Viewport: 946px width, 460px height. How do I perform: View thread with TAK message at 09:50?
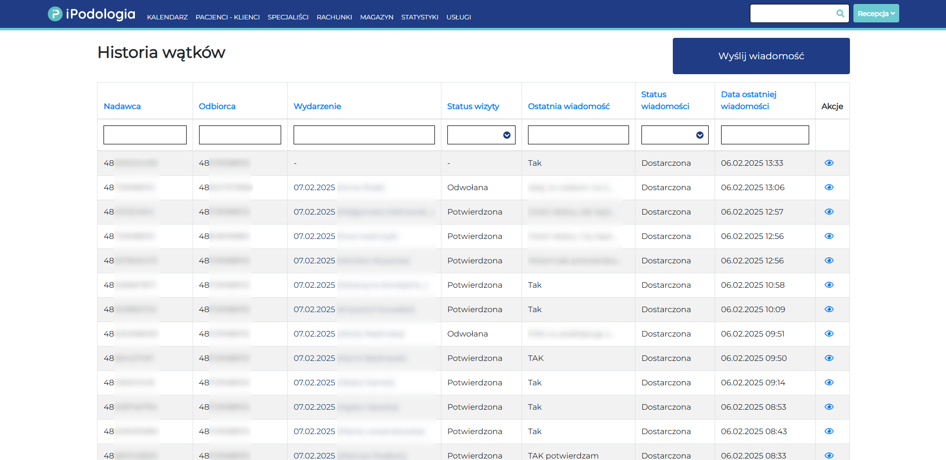pyautogui.click(x=829, y=358)
